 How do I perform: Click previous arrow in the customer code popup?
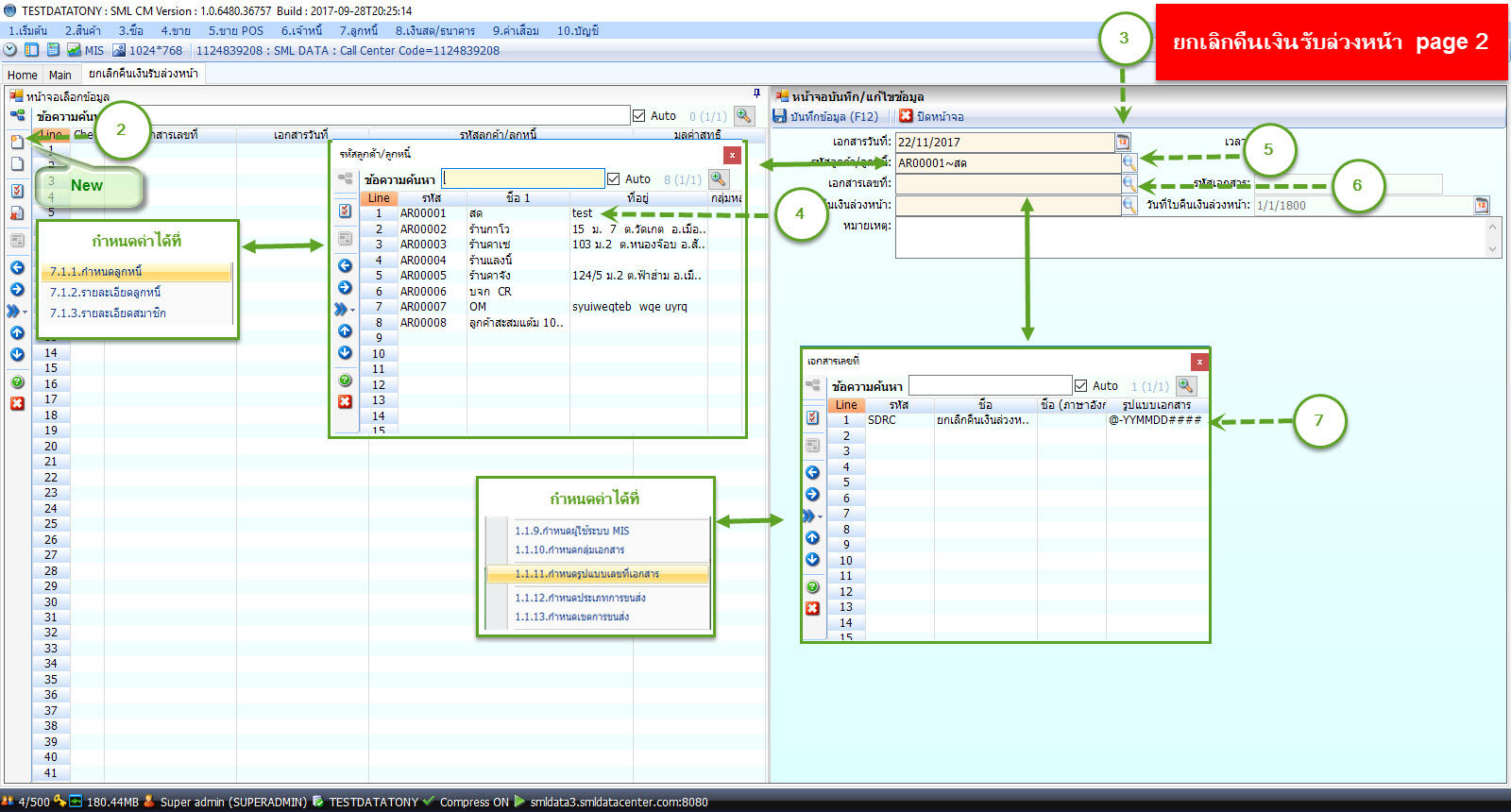tap(345, 265)
